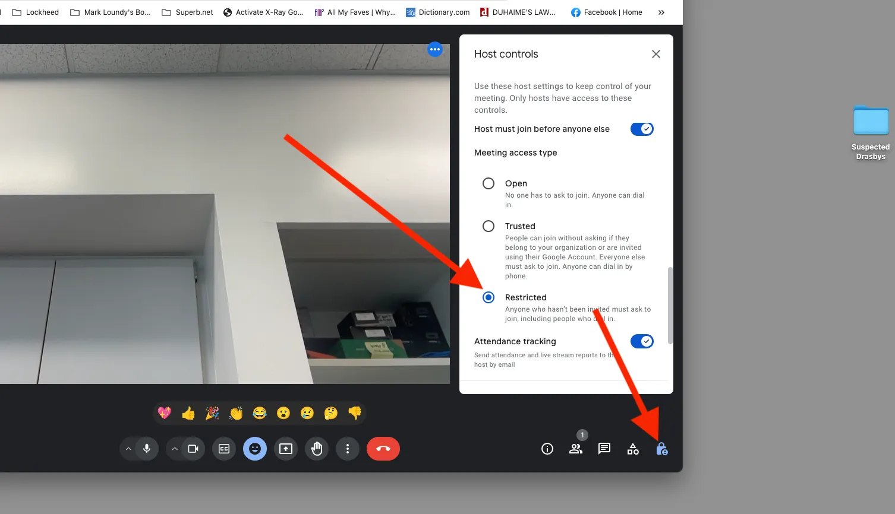895x514 pixels.
Task: Toggle Host must join before anyone else
Action: (642, 129)
